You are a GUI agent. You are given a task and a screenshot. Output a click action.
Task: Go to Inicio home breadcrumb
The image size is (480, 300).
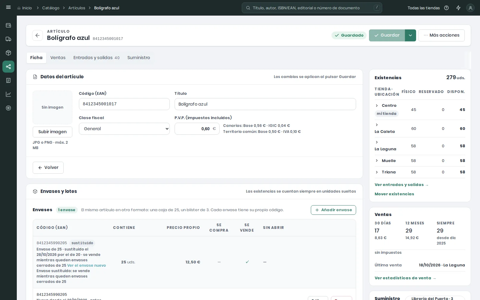pos(25,8)
